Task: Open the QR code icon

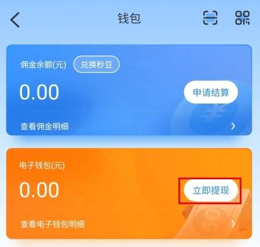Action: point(242,18)
